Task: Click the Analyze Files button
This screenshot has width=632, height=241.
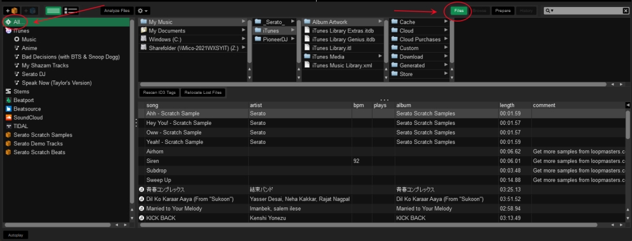Action: pyautogui.click(x=117, y=11)
